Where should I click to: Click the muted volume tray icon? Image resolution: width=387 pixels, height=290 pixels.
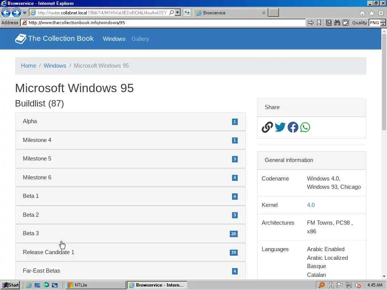click(358, 285)
